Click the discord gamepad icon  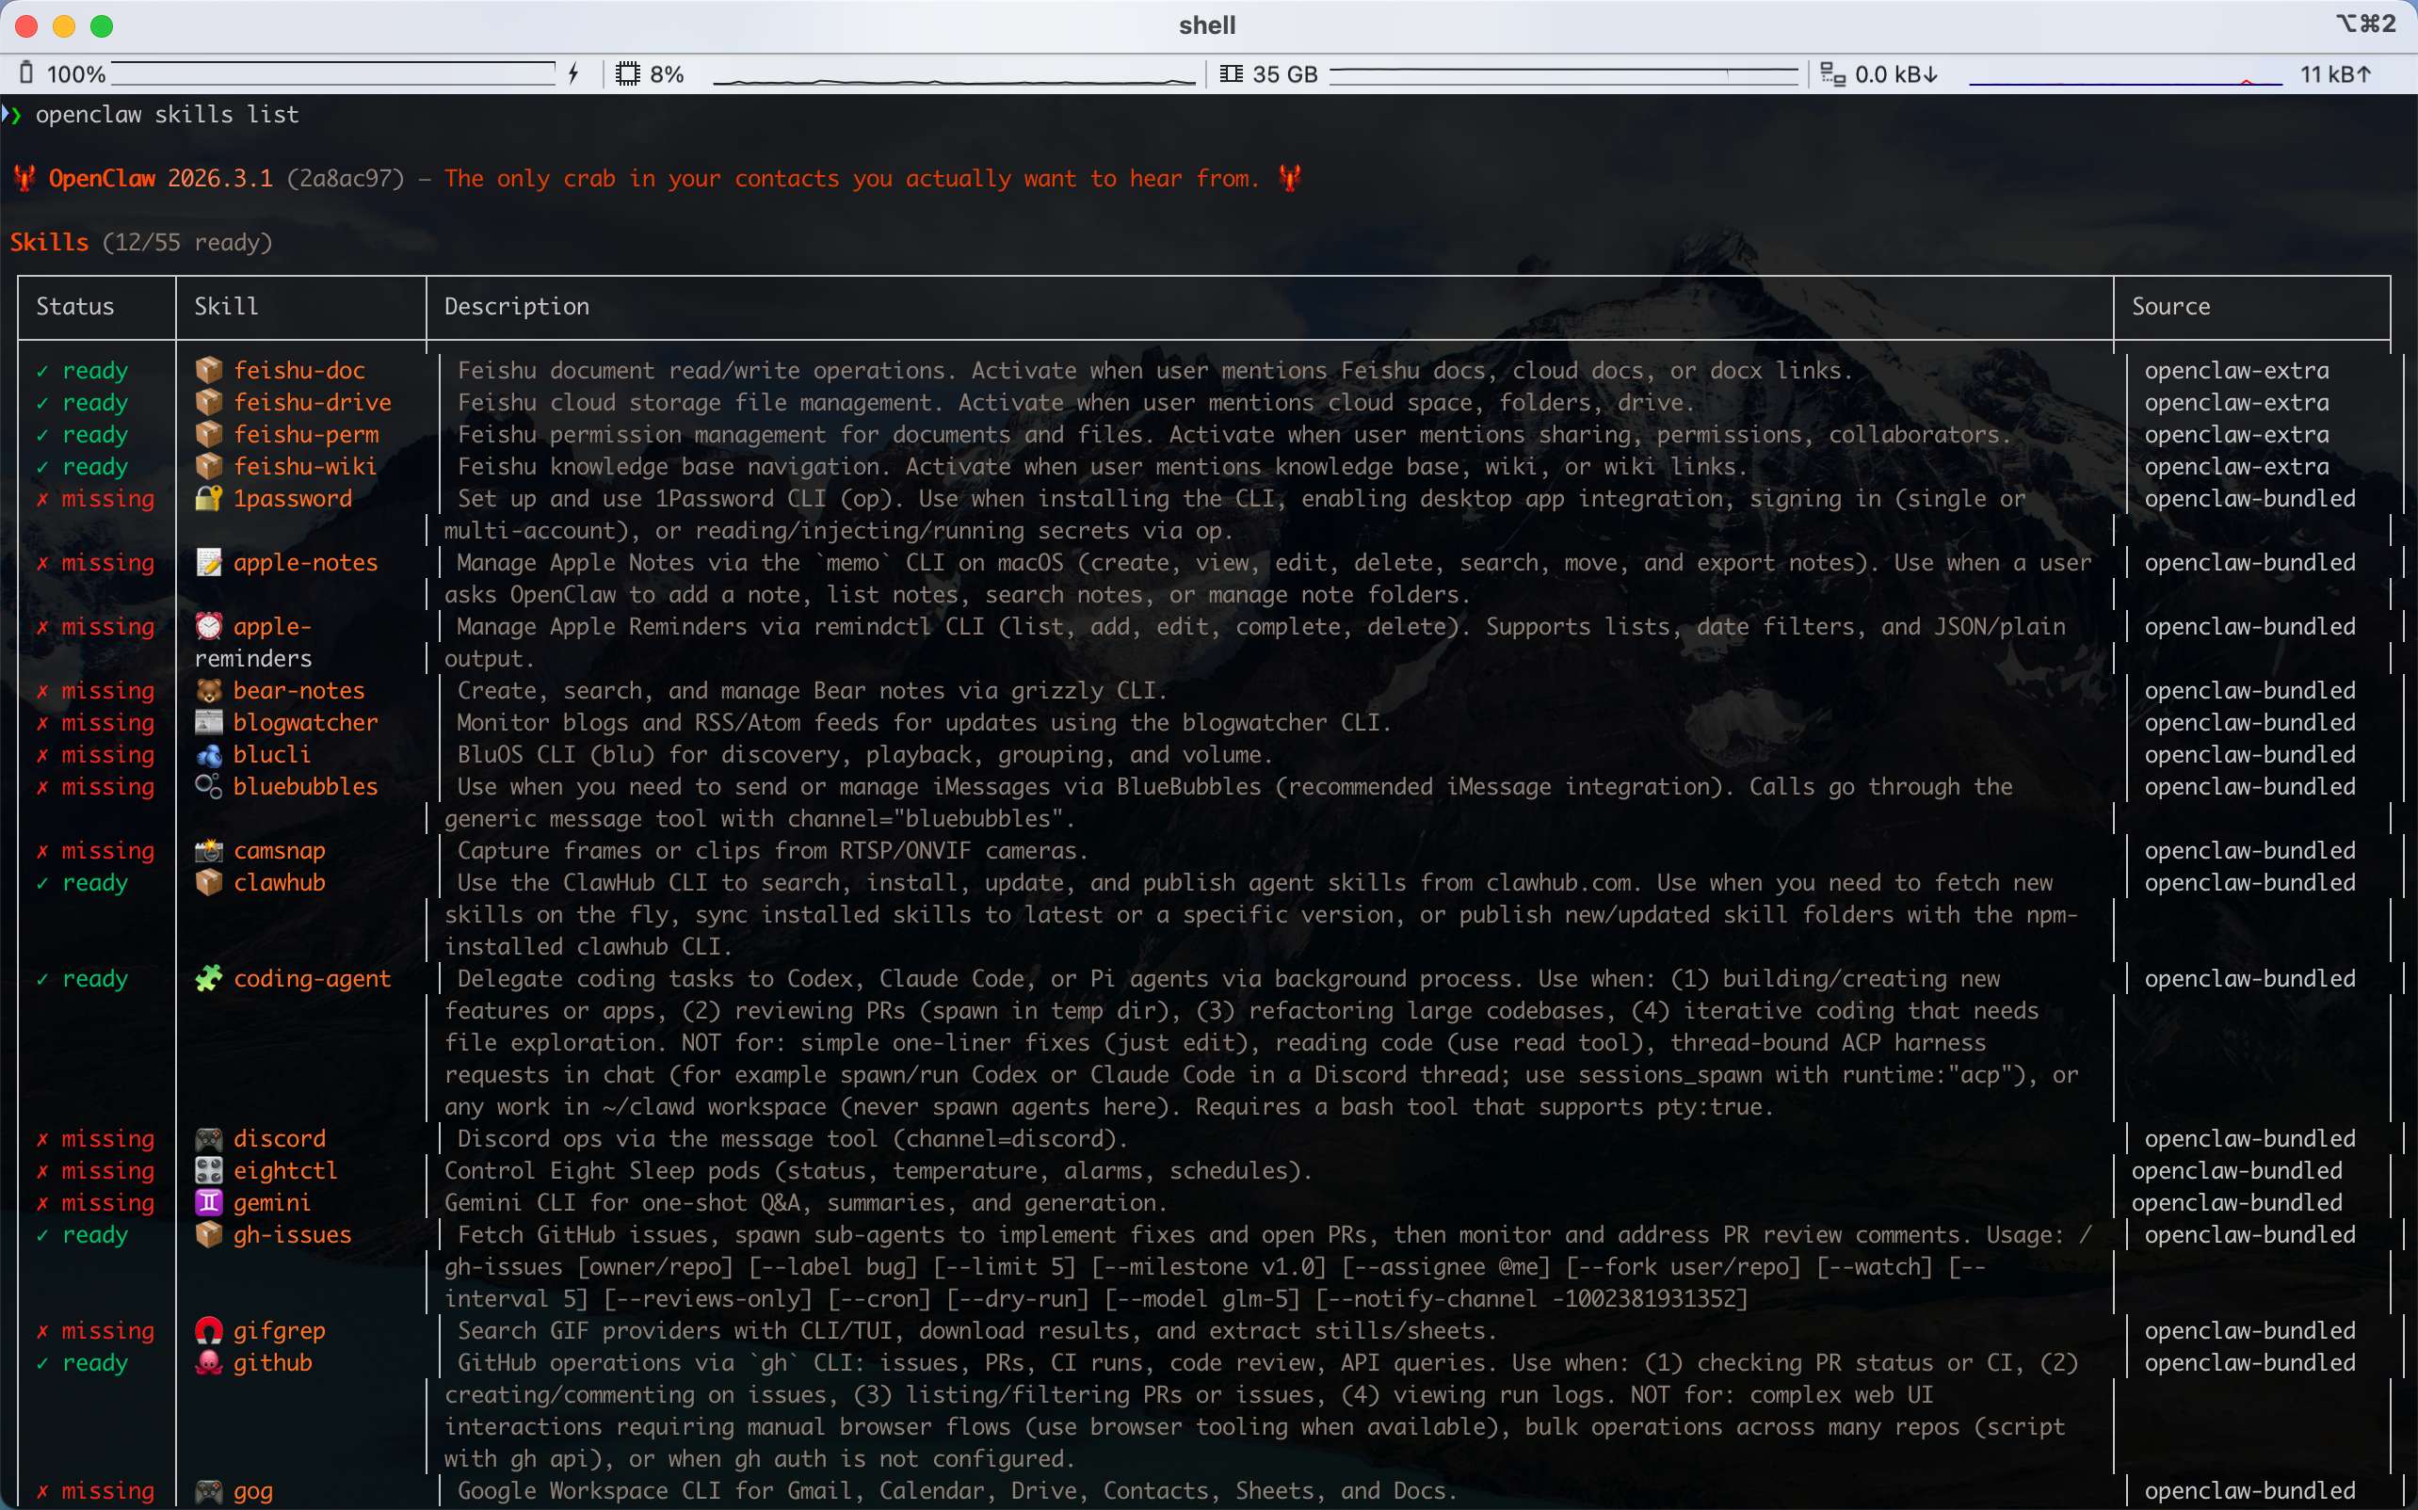209,1138
